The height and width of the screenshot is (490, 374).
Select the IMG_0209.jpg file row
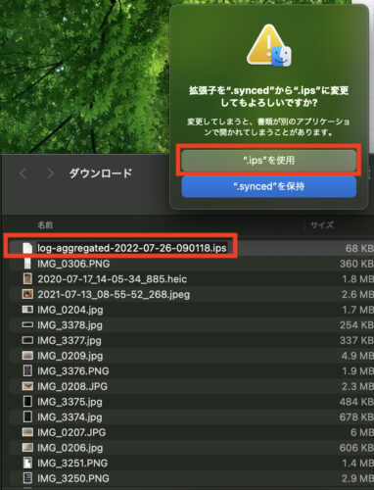[191, 356]
